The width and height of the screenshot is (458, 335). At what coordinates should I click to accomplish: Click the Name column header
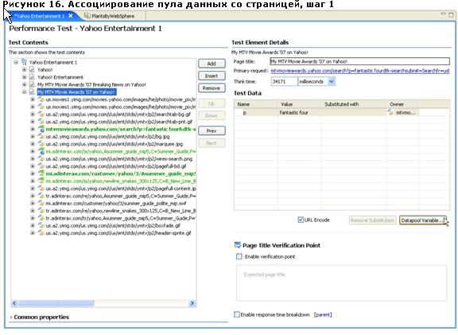(255, 104)
